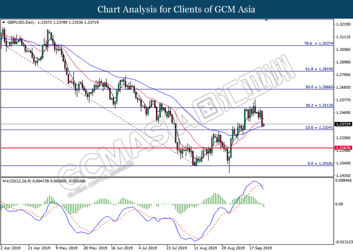Click the 1.26850 price axis value

point(343,87)
